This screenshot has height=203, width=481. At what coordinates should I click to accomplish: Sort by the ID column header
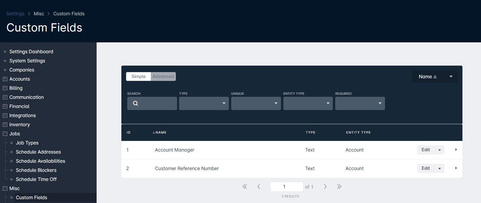(128, 132)
